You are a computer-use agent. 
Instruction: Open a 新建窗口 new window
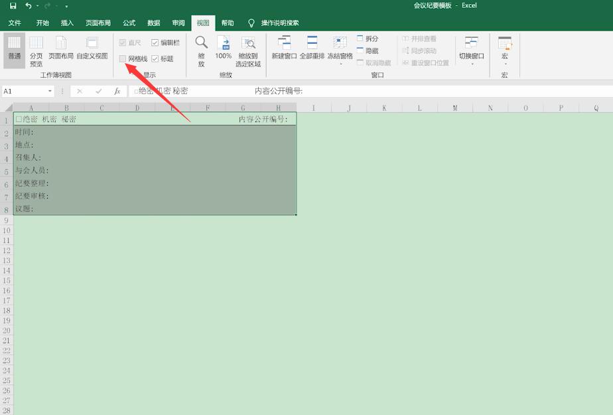(x=284, y=48)
